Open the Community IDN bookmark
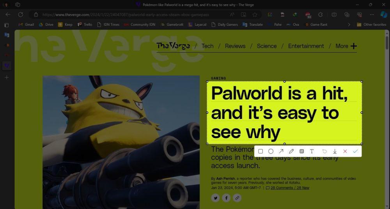 point(140,25)
